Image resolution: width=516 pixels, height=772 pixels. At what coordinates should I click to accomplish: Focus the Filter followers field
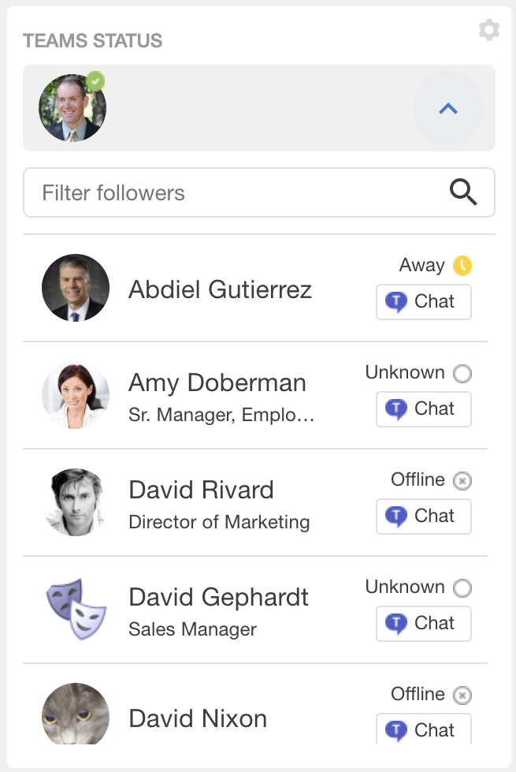pos(258,192)
